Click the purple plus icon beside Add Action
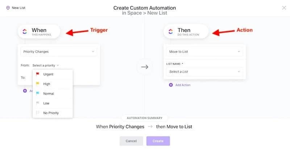290x149 pixels. tap(171, 85)
